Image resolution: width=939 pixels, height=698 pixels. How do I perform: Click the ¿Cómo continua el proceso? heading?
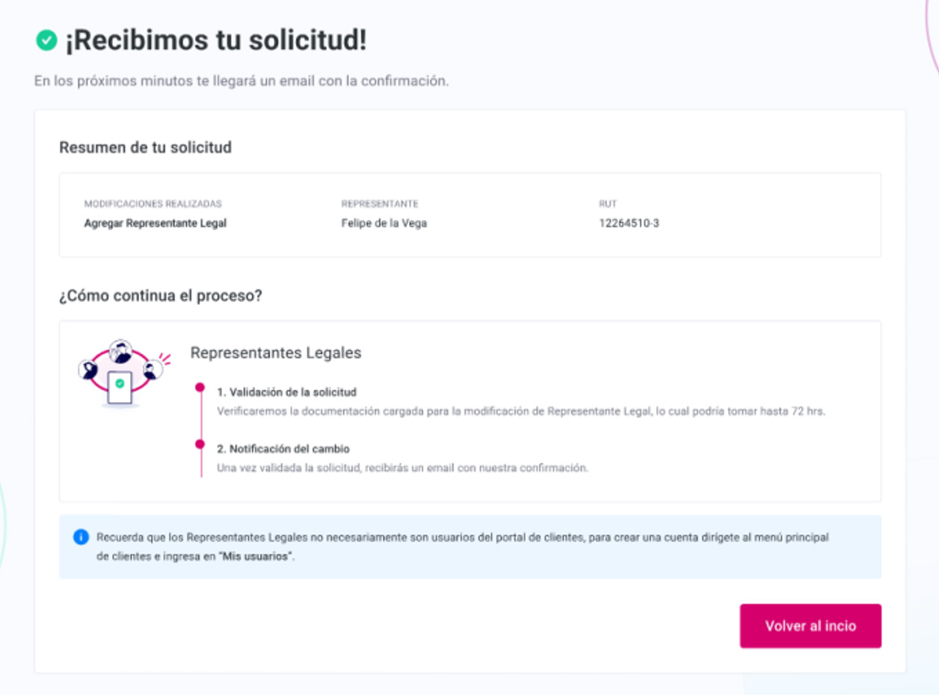point(161,296)
